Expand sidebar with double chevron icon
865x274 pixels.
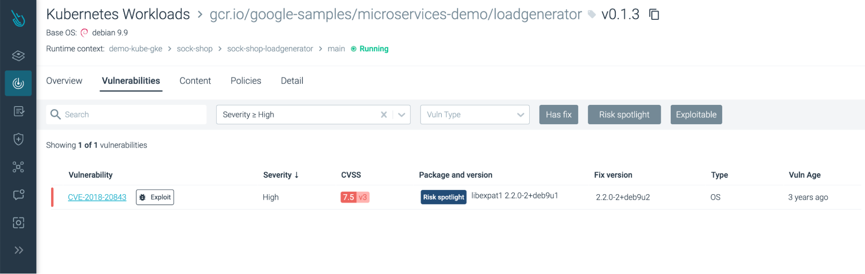(18, 250)
